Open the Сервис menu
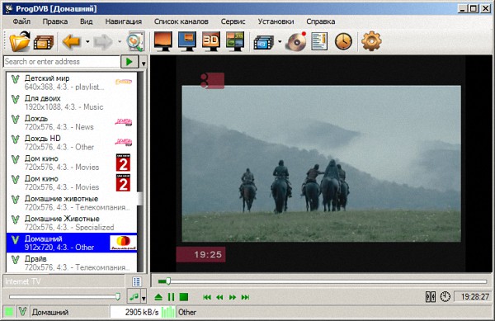This screenshot has width=495, height=321. coord(233,21)
